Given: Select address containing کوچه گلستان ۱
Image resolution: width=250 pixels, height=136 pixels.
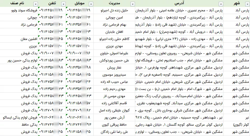Looking at the screenshot, I should click(179, 125).
